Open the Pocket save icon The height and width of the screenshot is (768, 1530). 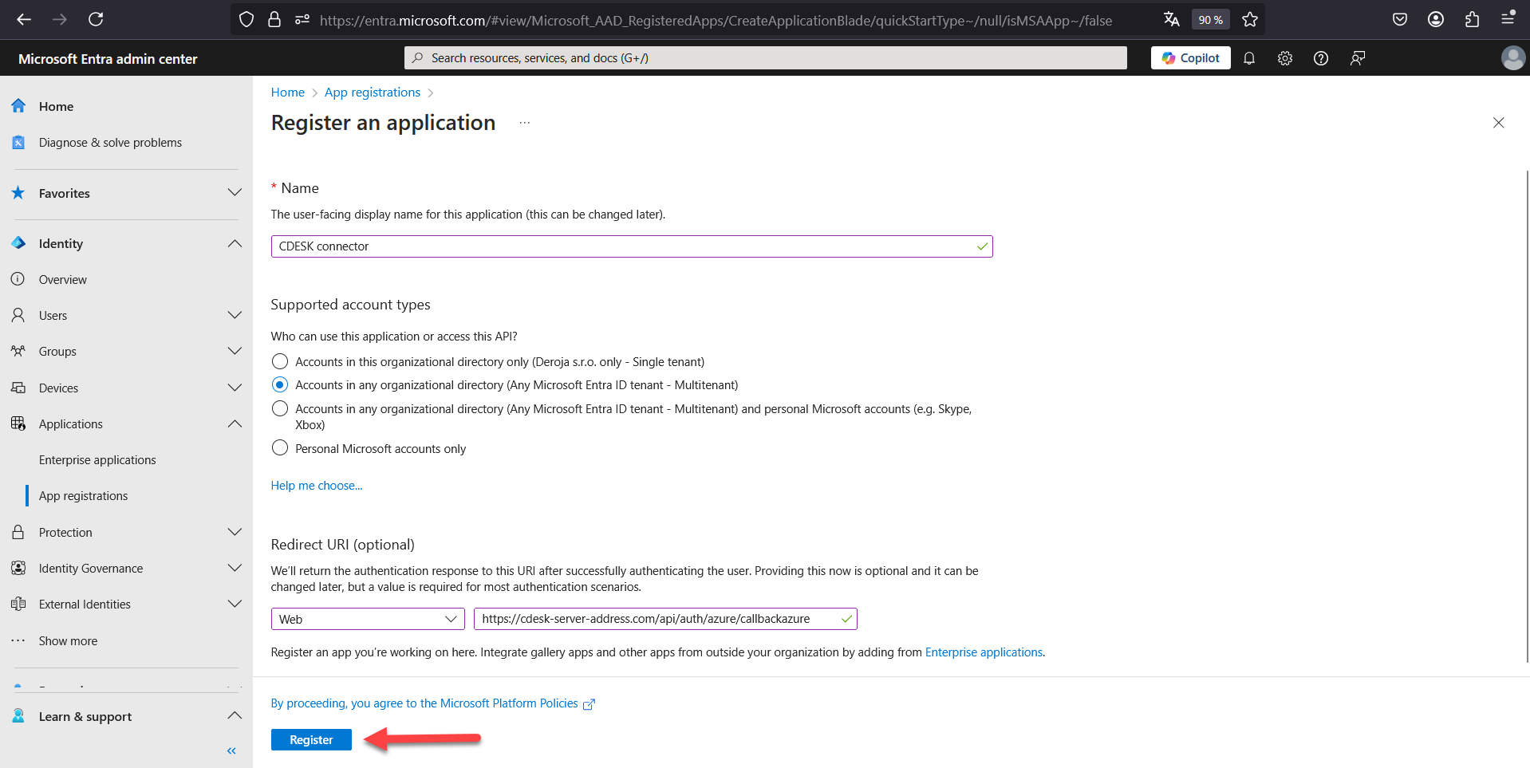click(x=1400, y=19)
